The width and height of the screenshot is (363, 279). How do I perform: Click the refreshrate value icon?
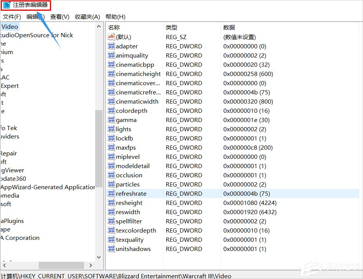click(111, 193)
